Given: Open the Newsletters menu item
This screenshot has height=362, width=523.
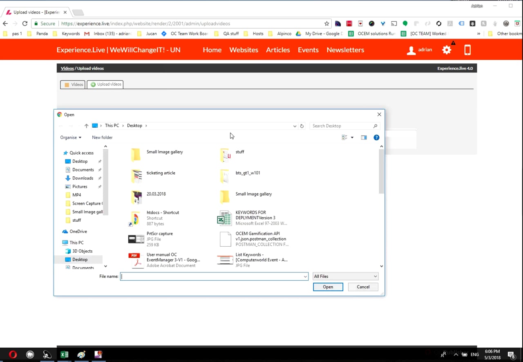Looking at the screenshot, I should coord(345,50).
